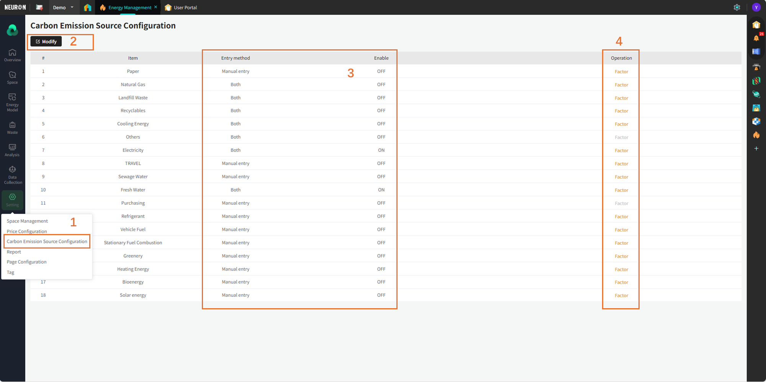The image size is (766, 382).
Task: Click the Factor link for Natural Gas
Action: pos(621,85)
